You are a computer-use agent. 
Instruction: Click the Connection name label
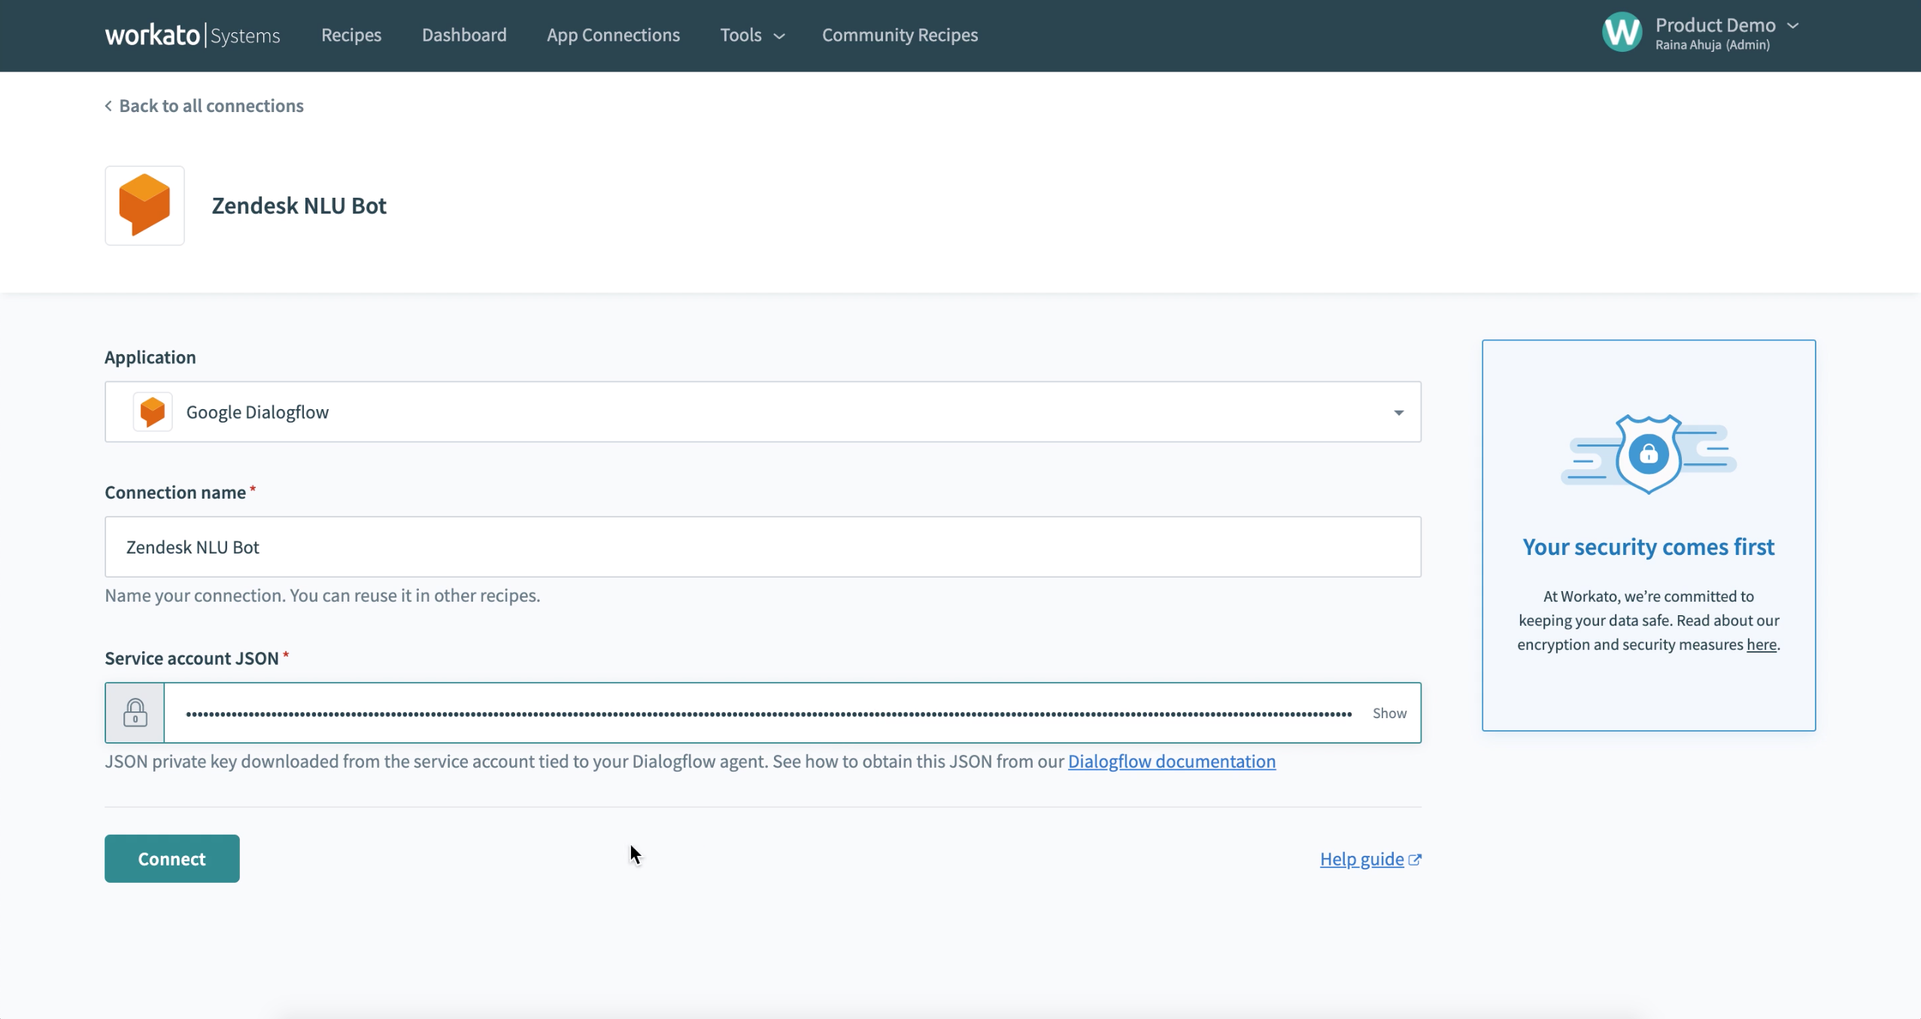coord(175,492)
